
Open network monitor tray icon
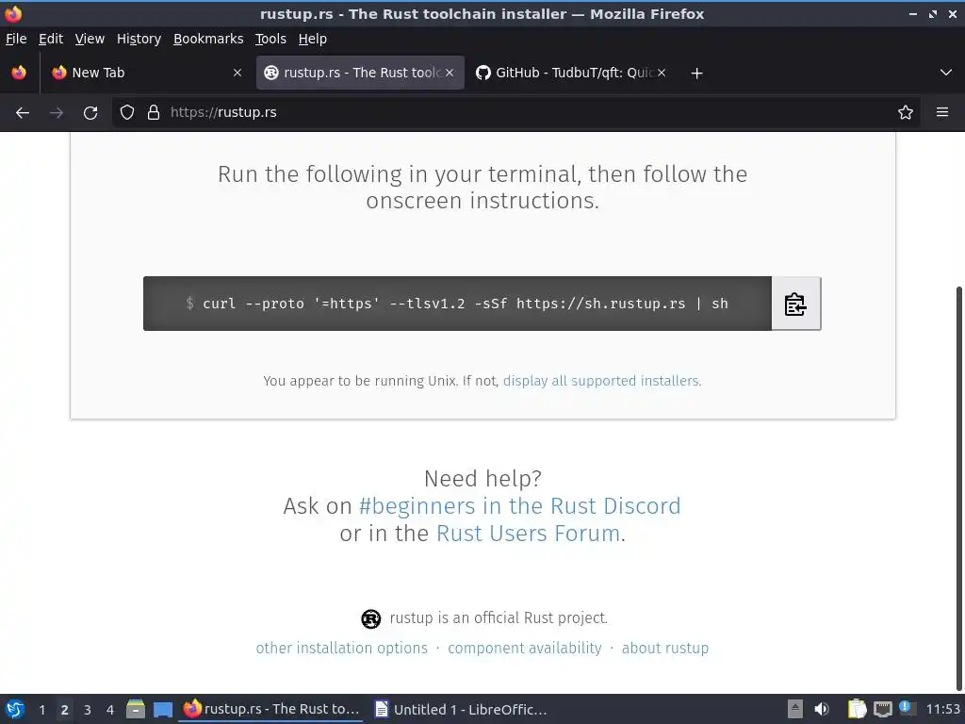pyautogui.click(x=882, y=709)
